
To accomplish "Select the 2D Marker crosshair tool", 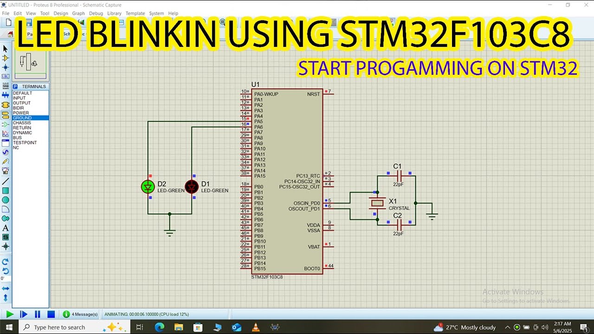I will click(6, 246).
